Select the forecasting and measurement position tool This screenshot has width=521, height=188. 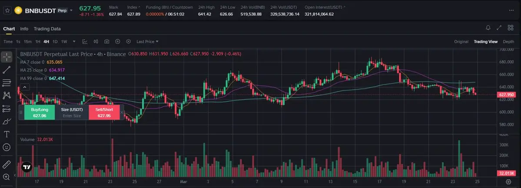7,108
